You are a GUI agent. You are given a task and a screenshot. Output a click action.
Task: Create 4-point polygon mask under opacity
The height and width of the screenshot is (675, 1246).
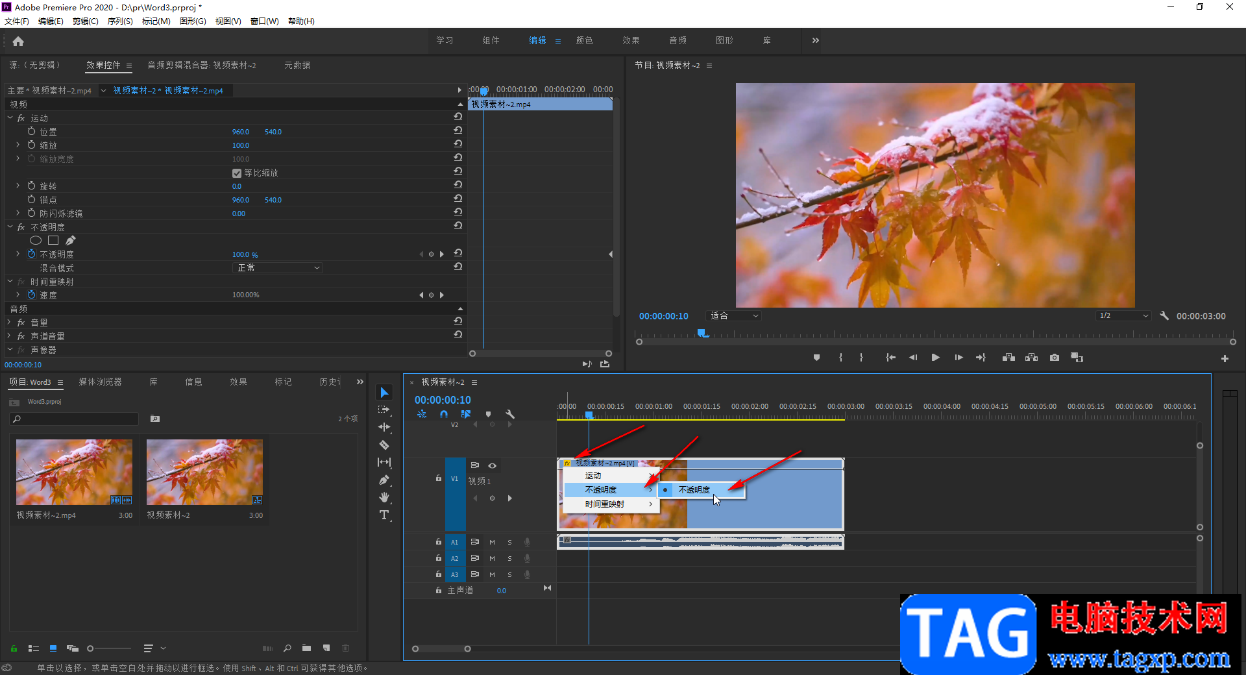point(53,240)
